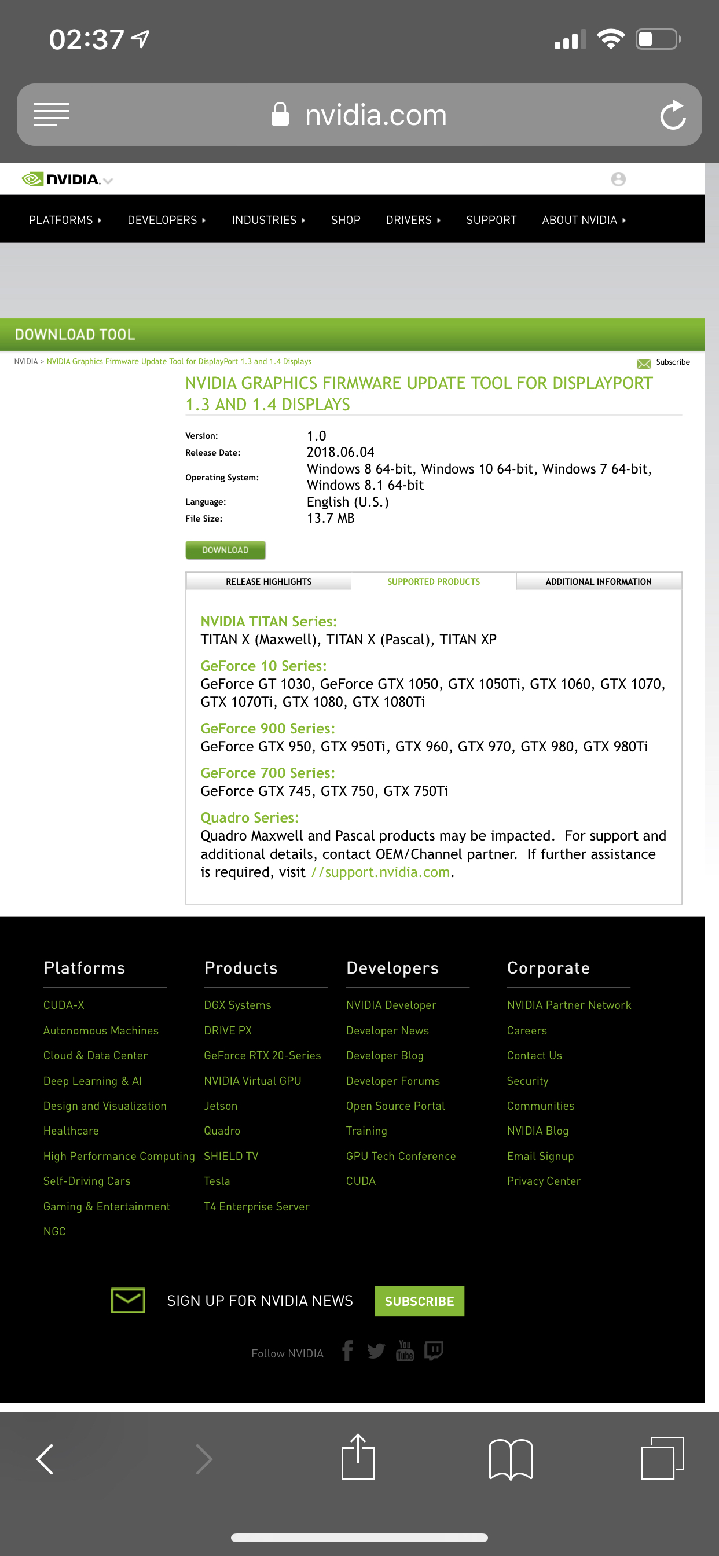Expand the NVIDIA logo dropdown chevron

108,181
